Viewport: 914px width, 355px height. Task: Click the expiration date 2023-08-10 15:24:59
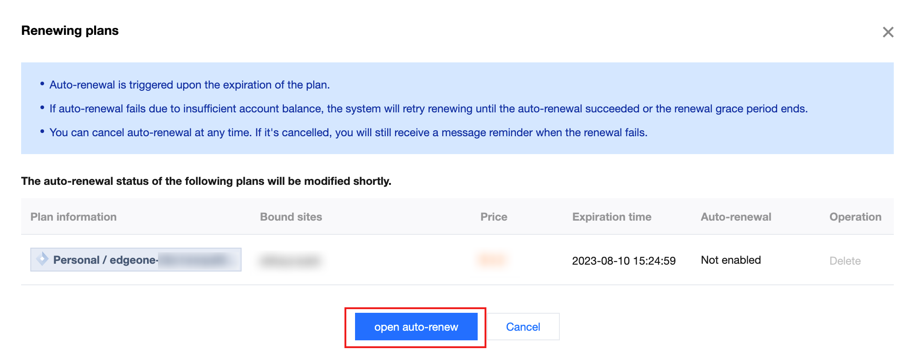coord(624,261)
